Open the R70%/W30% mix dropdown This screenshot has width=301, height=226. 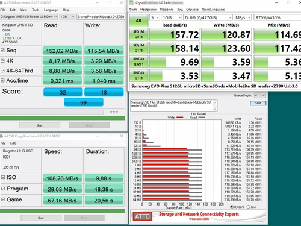pyautogui.click(x=278, y=17)
